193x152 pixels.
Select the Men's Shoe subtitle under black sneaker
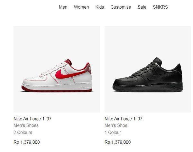[116, 125]
